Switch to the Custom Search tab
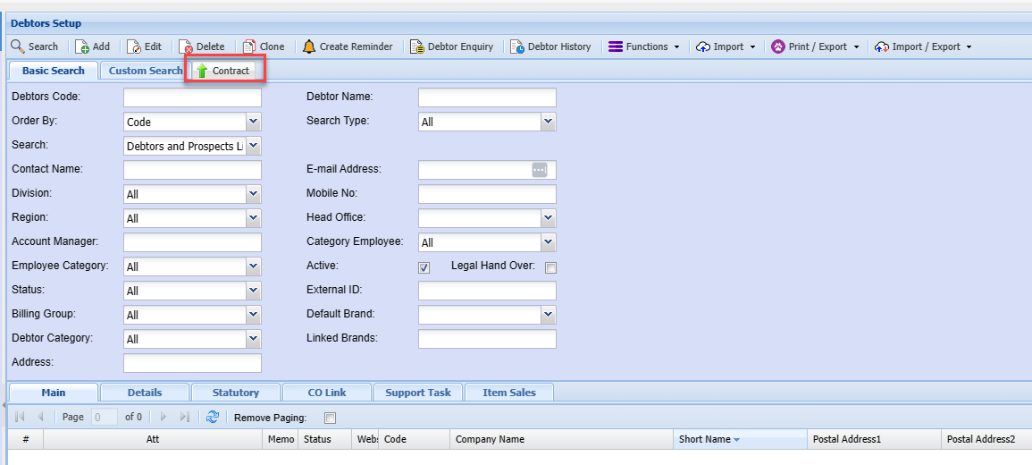Viewport: 1032px width, 465px height. tap(144, 71)
